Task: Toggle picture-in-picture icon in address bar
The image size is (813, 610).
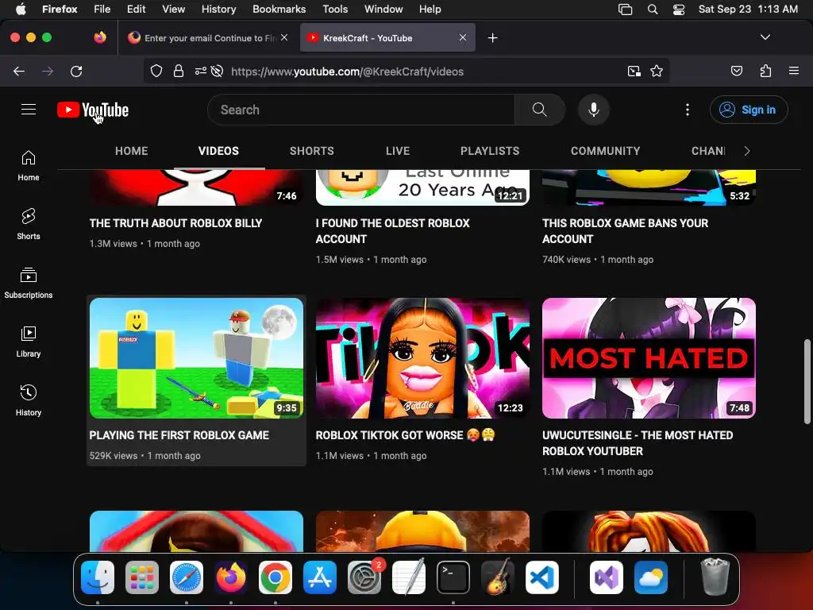Action: click(x=634, y=71)
